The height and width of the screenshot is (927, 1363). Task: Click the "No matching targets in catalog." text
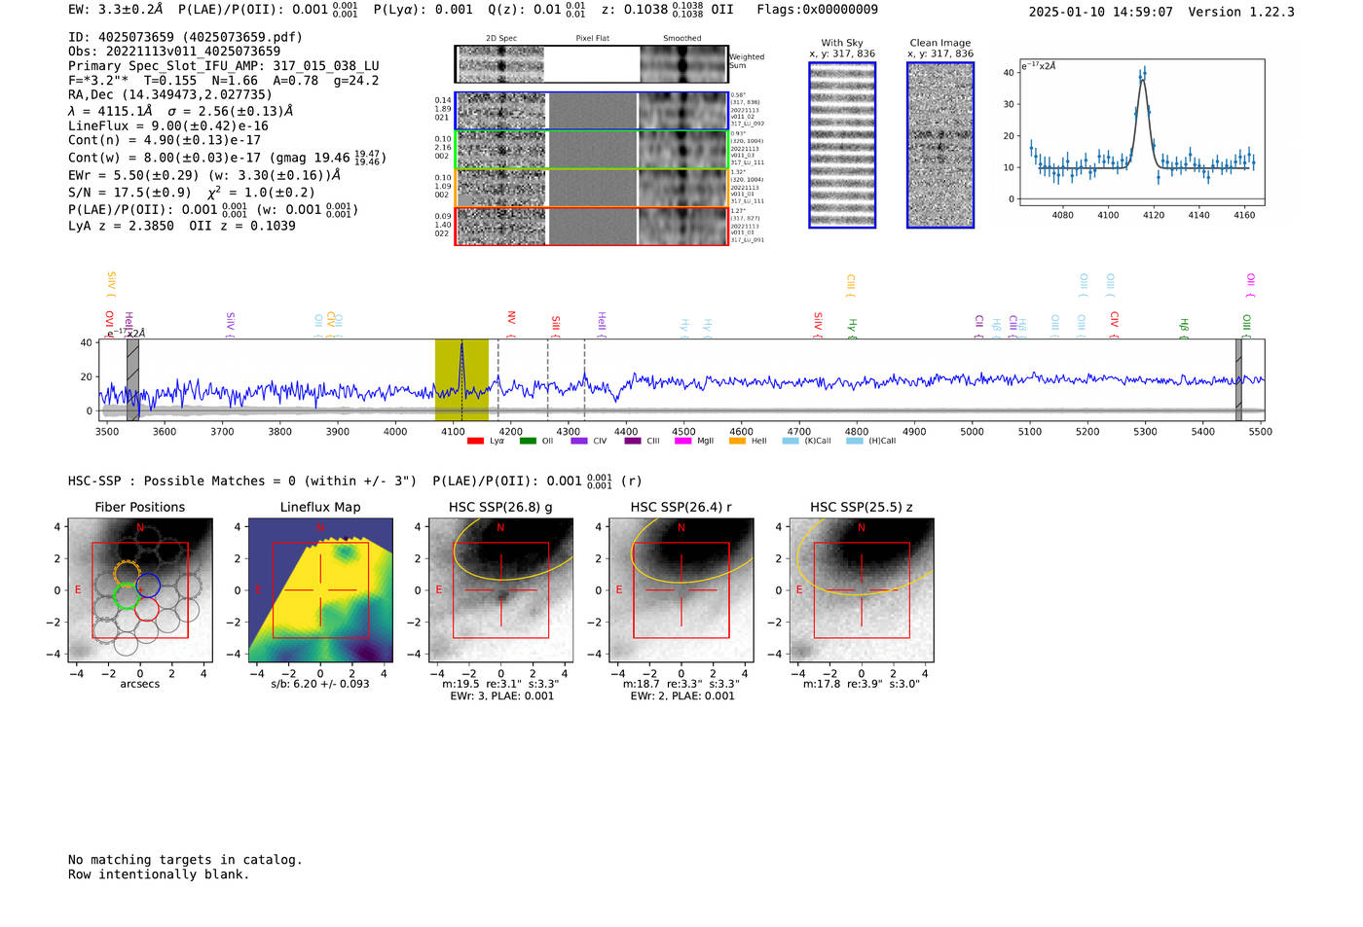click(185, 860)
